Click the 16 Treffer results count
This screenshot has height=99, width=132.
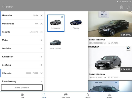[x=7, y=7]
